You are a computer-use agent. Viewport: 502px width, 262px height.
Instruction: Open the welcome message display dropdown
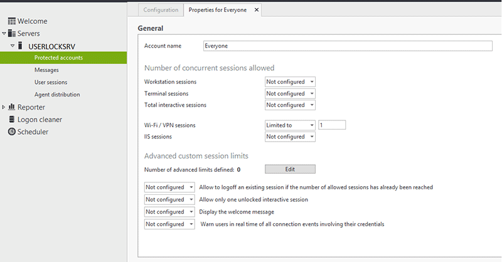click(169, 212)
